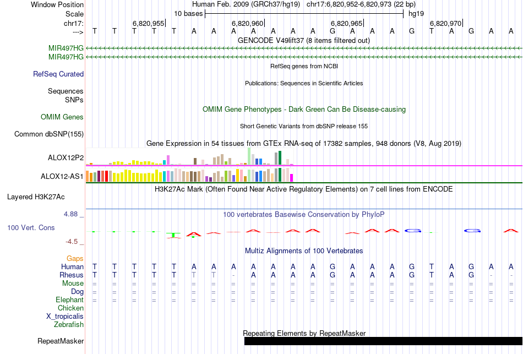Select the Human alignment row label

(72, 266)
